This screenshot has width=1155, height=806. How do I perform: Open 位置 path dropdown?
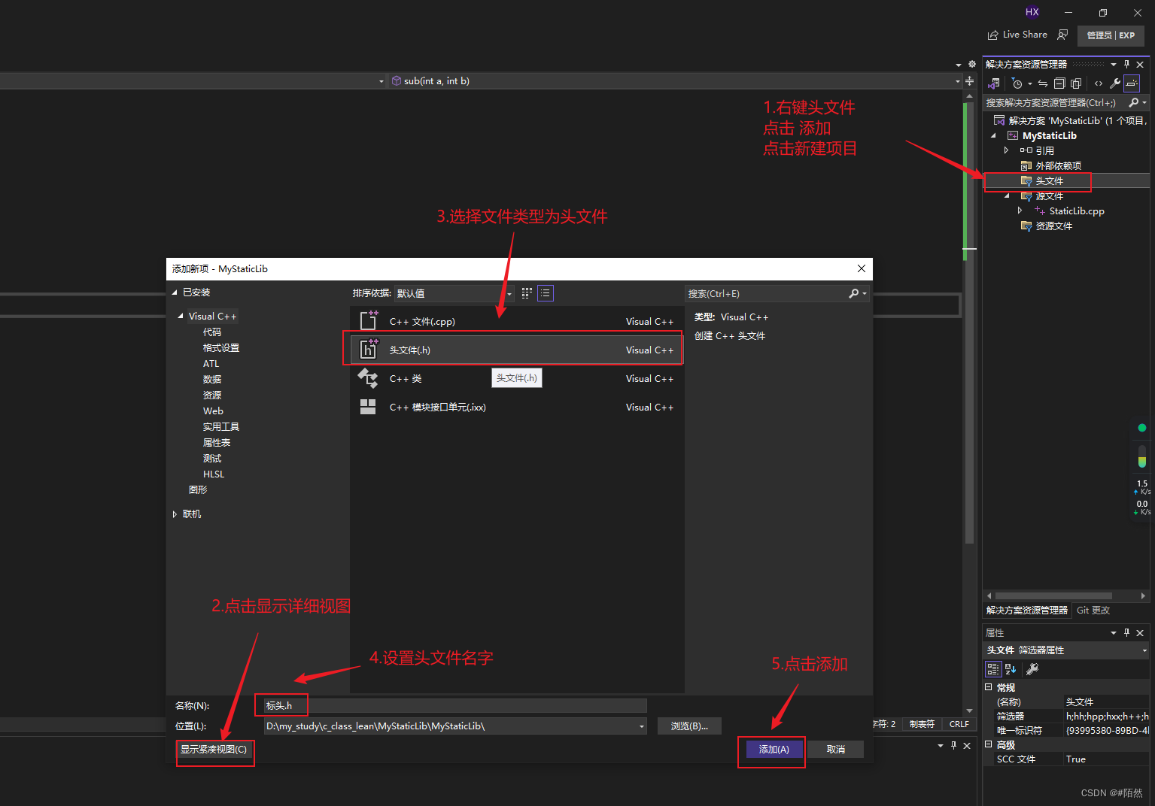[x=642, y=726]
